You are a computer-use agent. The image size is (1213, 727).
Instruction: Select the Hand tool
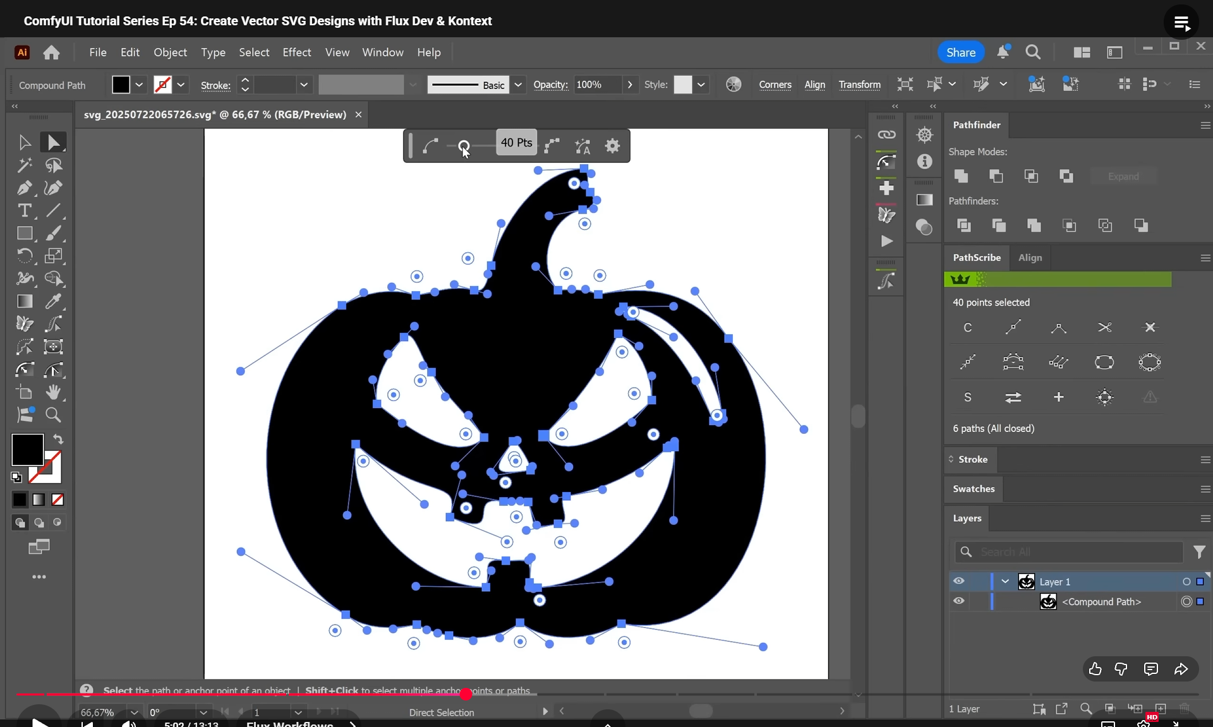coord(53,392)
